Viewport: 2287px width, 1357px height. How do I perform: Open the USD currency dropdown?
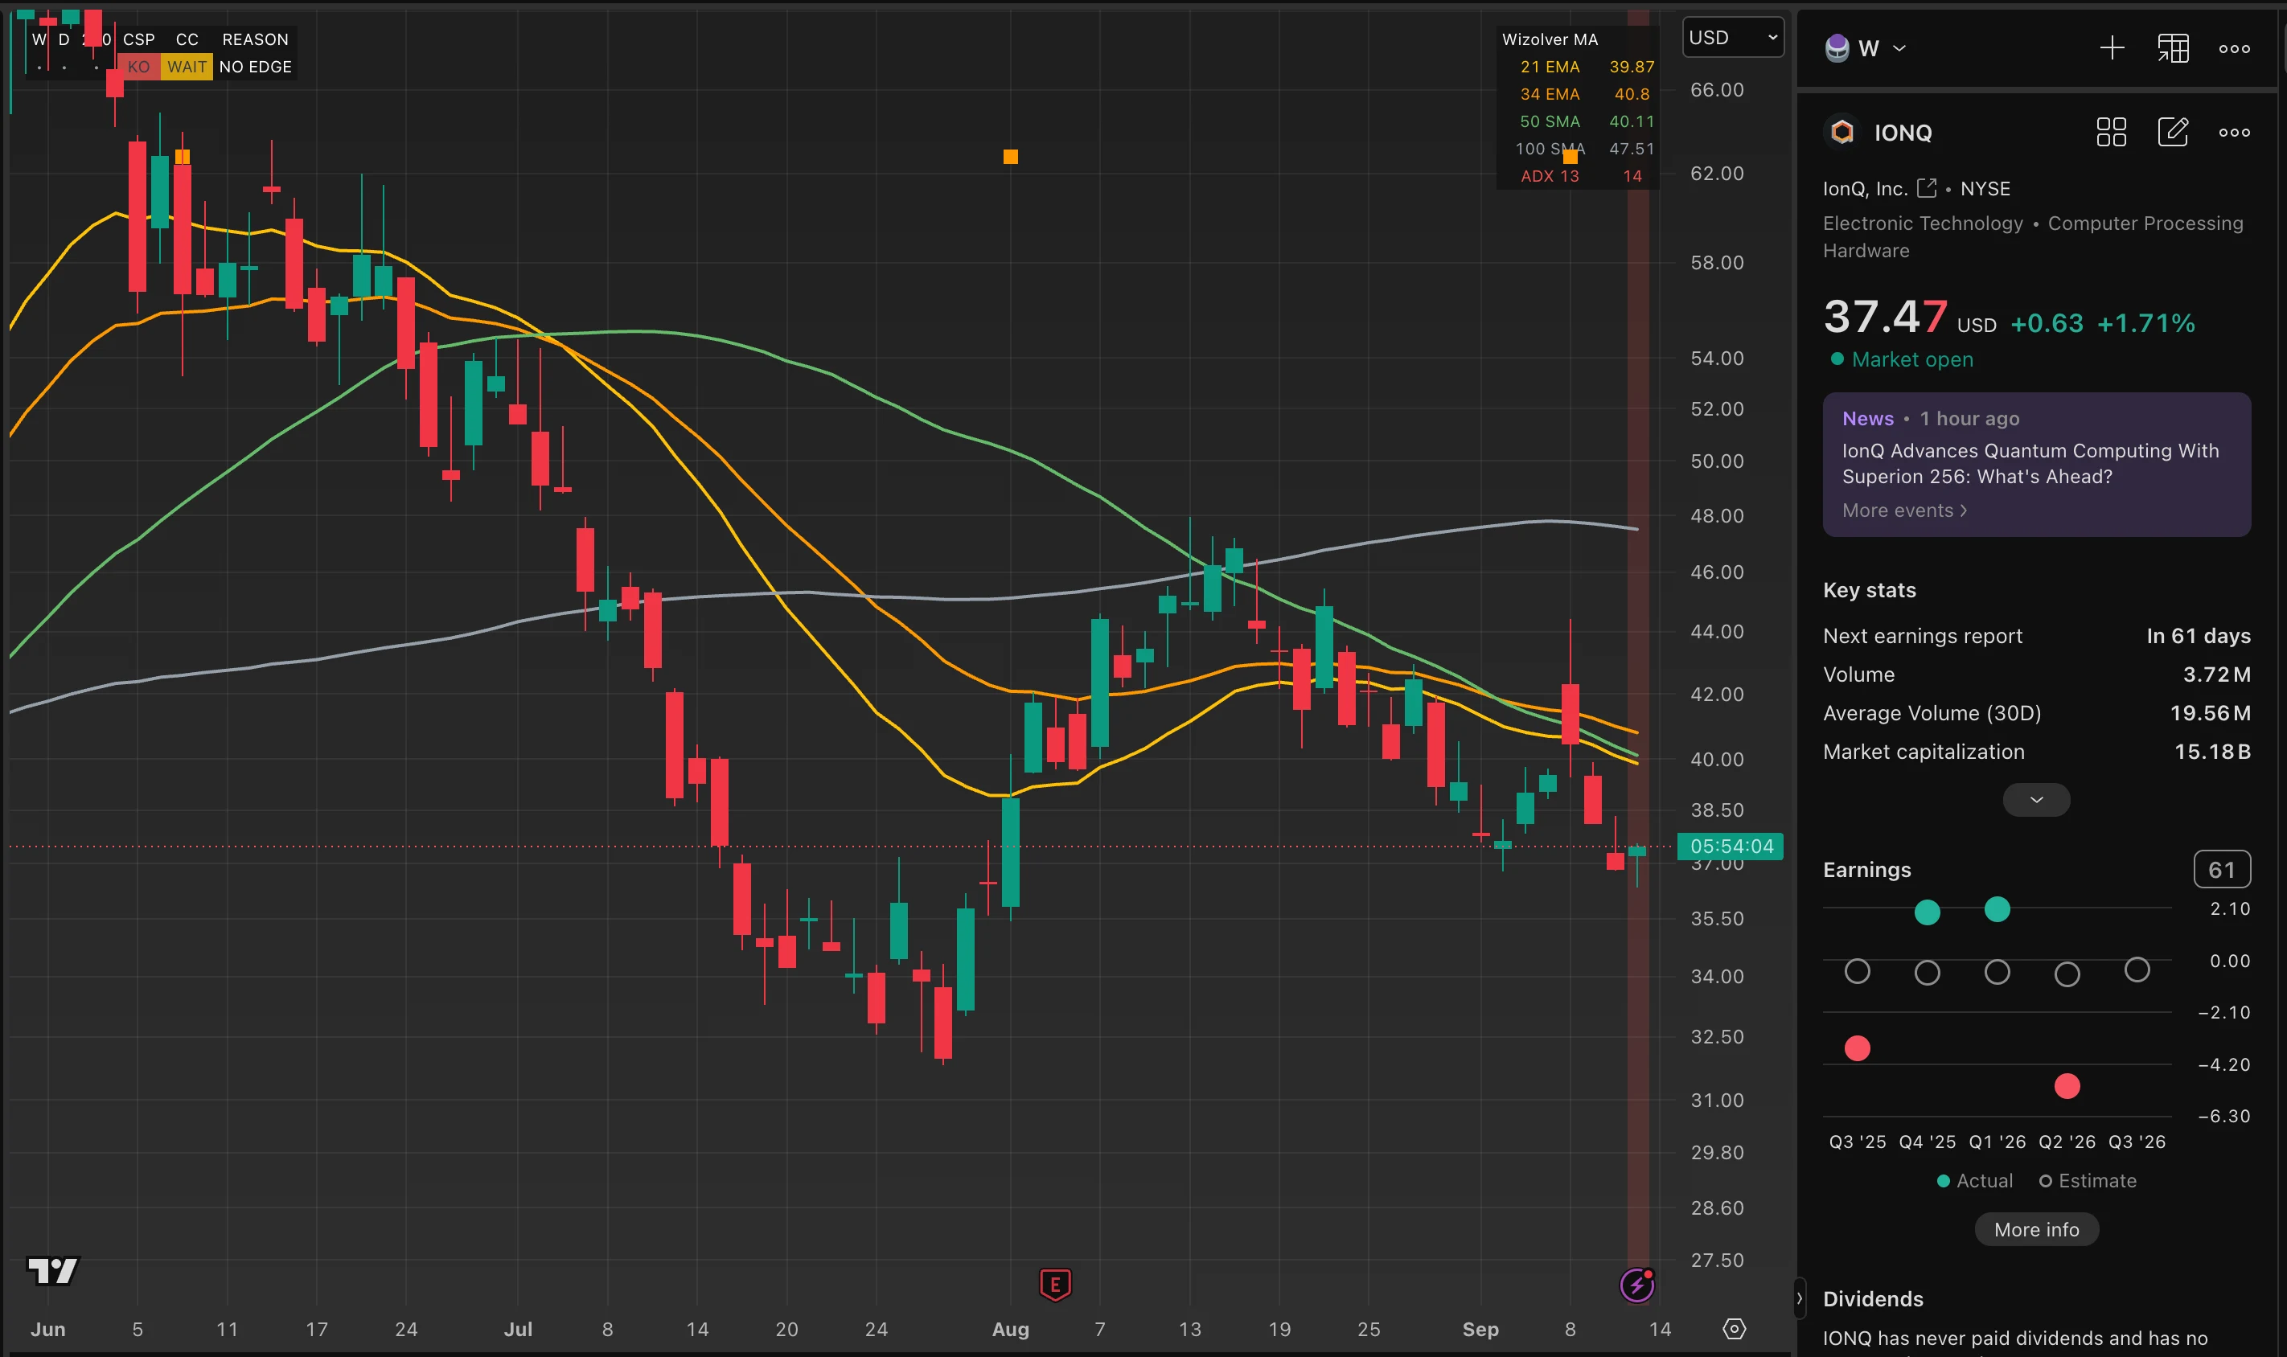[x=1732, y=38]
